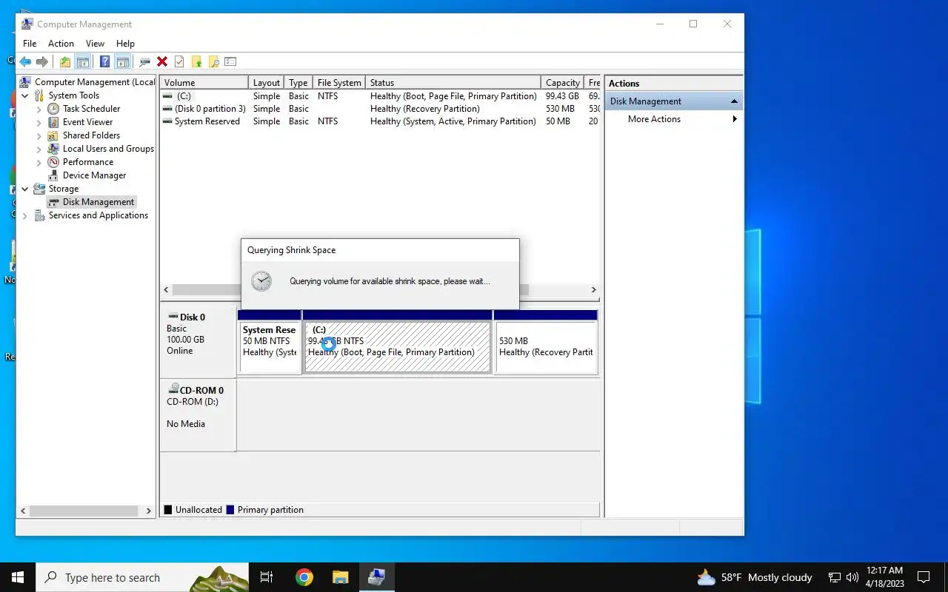Sort by the Type column header

298,83
